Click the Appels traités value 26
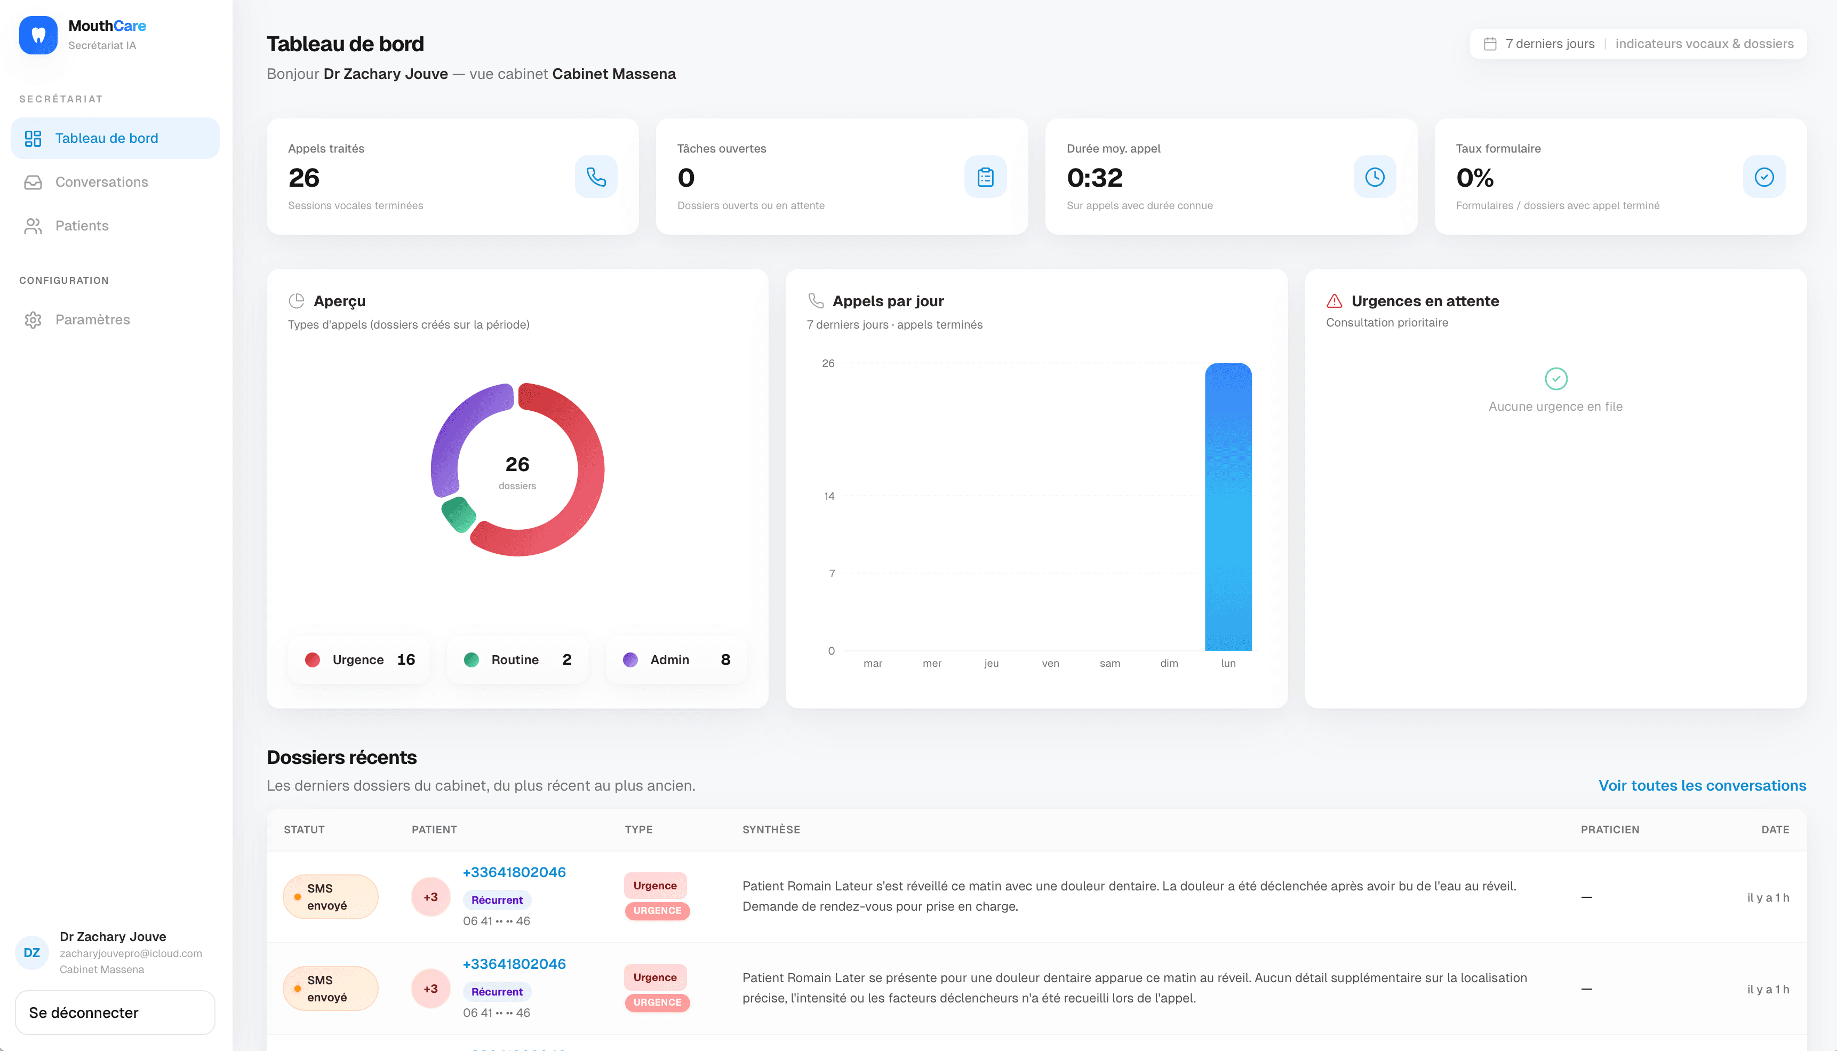This screenshot has height=1051, width=1837. click(303, 178)
